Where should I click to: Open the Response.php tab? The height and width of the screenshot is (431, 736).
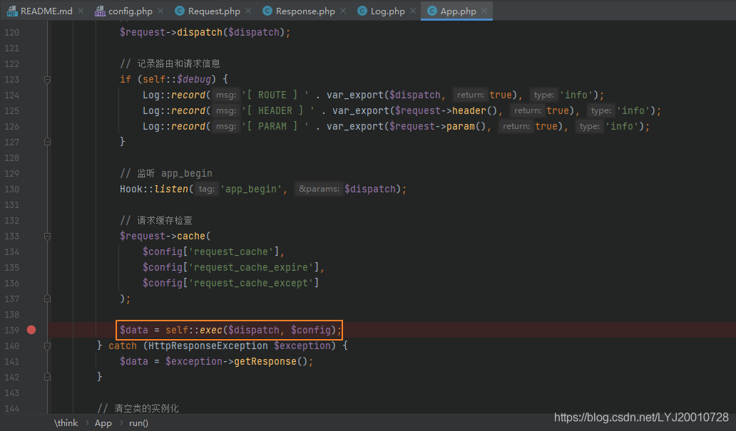tap(305, 11)
